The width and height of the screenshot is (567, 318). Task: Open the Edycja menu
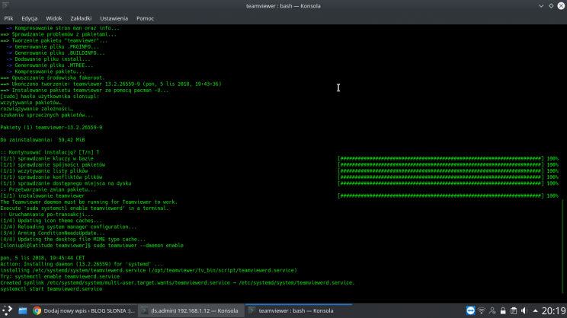[30, 17]
